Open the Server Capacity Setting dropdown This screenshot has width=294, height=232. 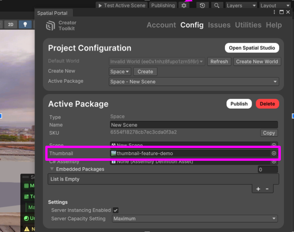point(195,219)
